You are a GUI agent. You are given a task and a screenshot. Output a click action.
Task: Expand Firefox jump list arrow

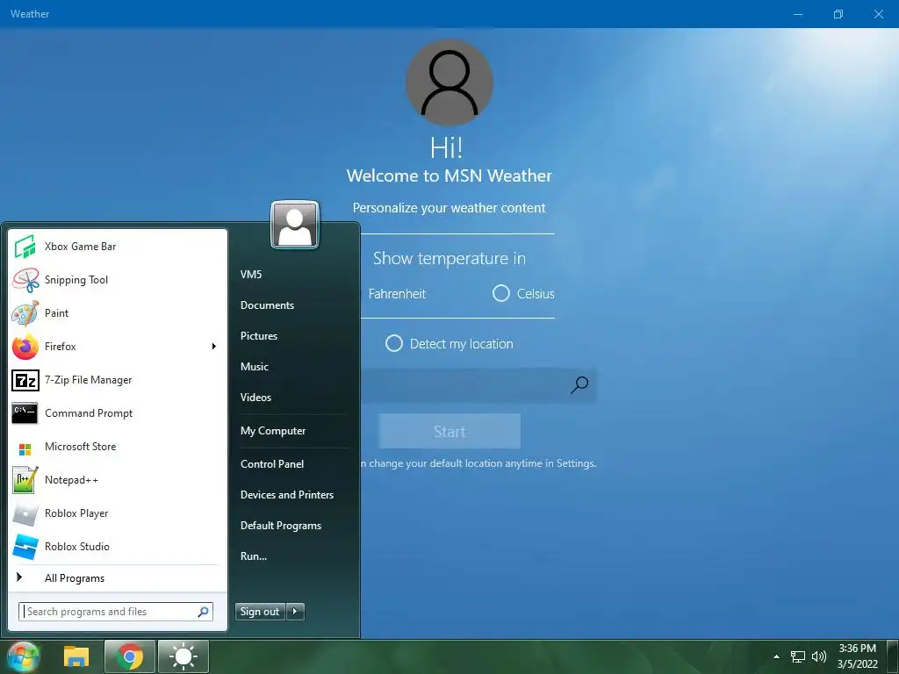(214, 346)
